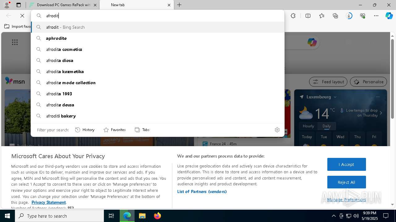Open Microsoft Edge from taskbar
This screenshot has width=396, height=222.
click(127, 216)
